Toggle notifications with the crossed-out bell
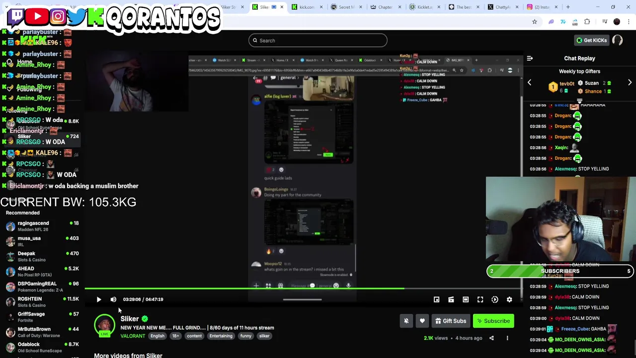 (x=406, y=321)
